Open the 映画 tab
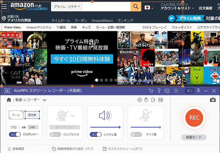Viewport: 220px width, 153px height. pyautogui.click(x=74, y=27)
